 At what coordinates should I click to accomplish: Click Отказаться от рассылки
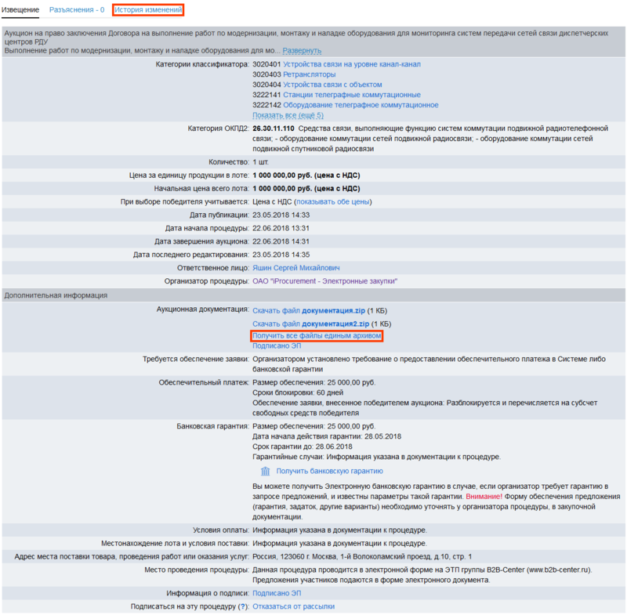pyautogui.click(x=293, y=606)
